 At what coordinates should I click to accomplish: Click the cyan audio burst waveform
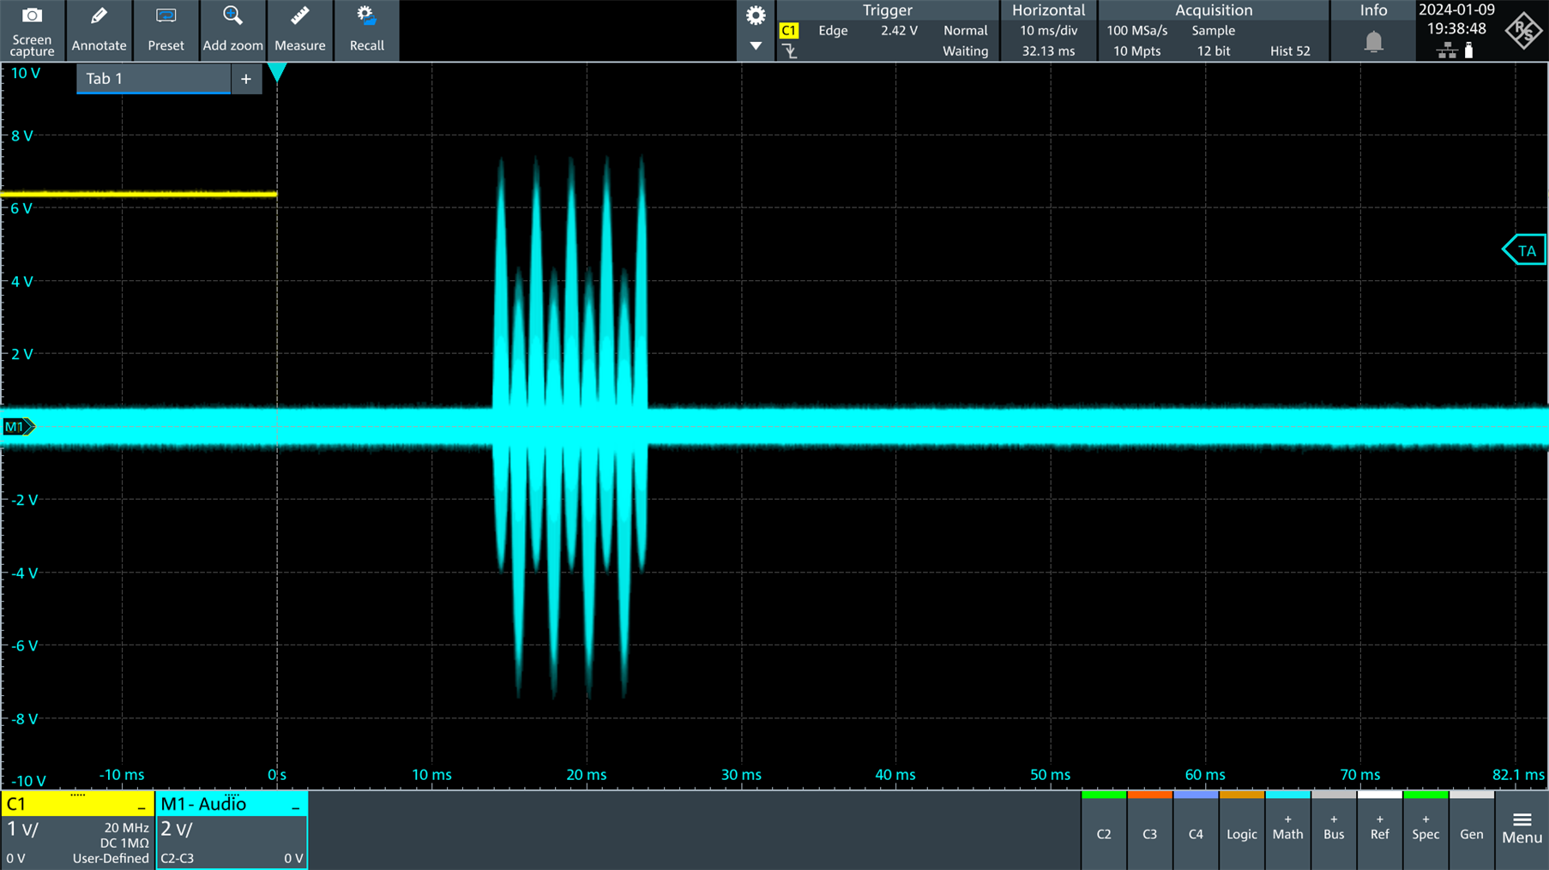pos(570,426)
